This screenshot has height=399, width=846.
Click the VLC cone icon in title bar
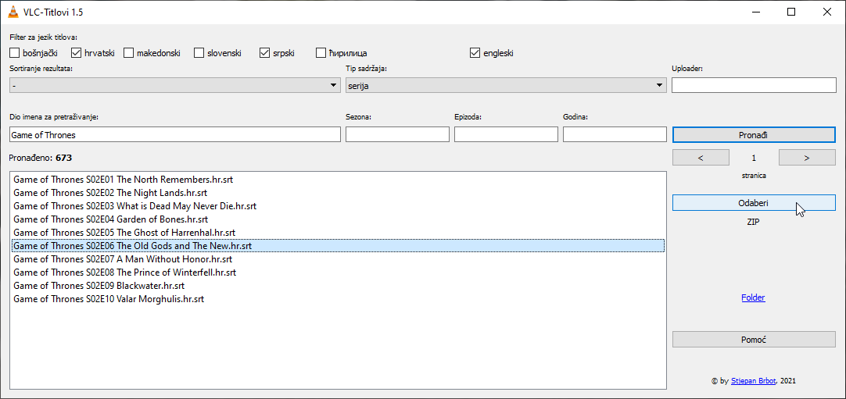pyautogui.click(x=13, y=11)
